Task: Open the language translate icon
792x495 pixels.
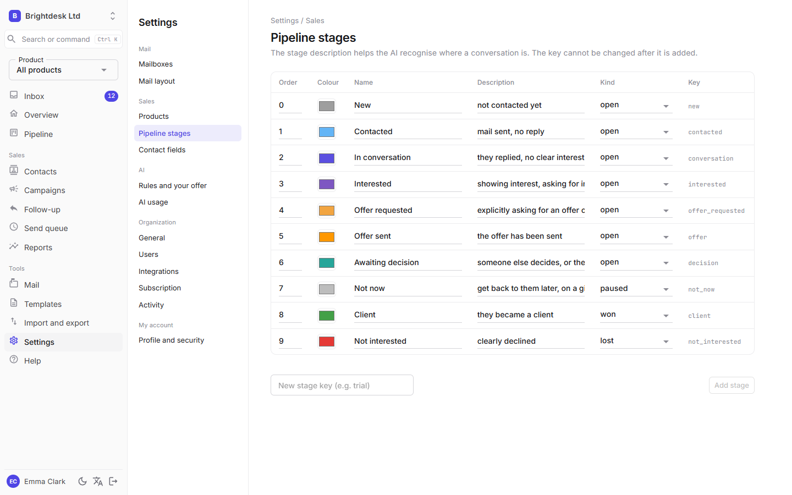Action: pos(98,481)
